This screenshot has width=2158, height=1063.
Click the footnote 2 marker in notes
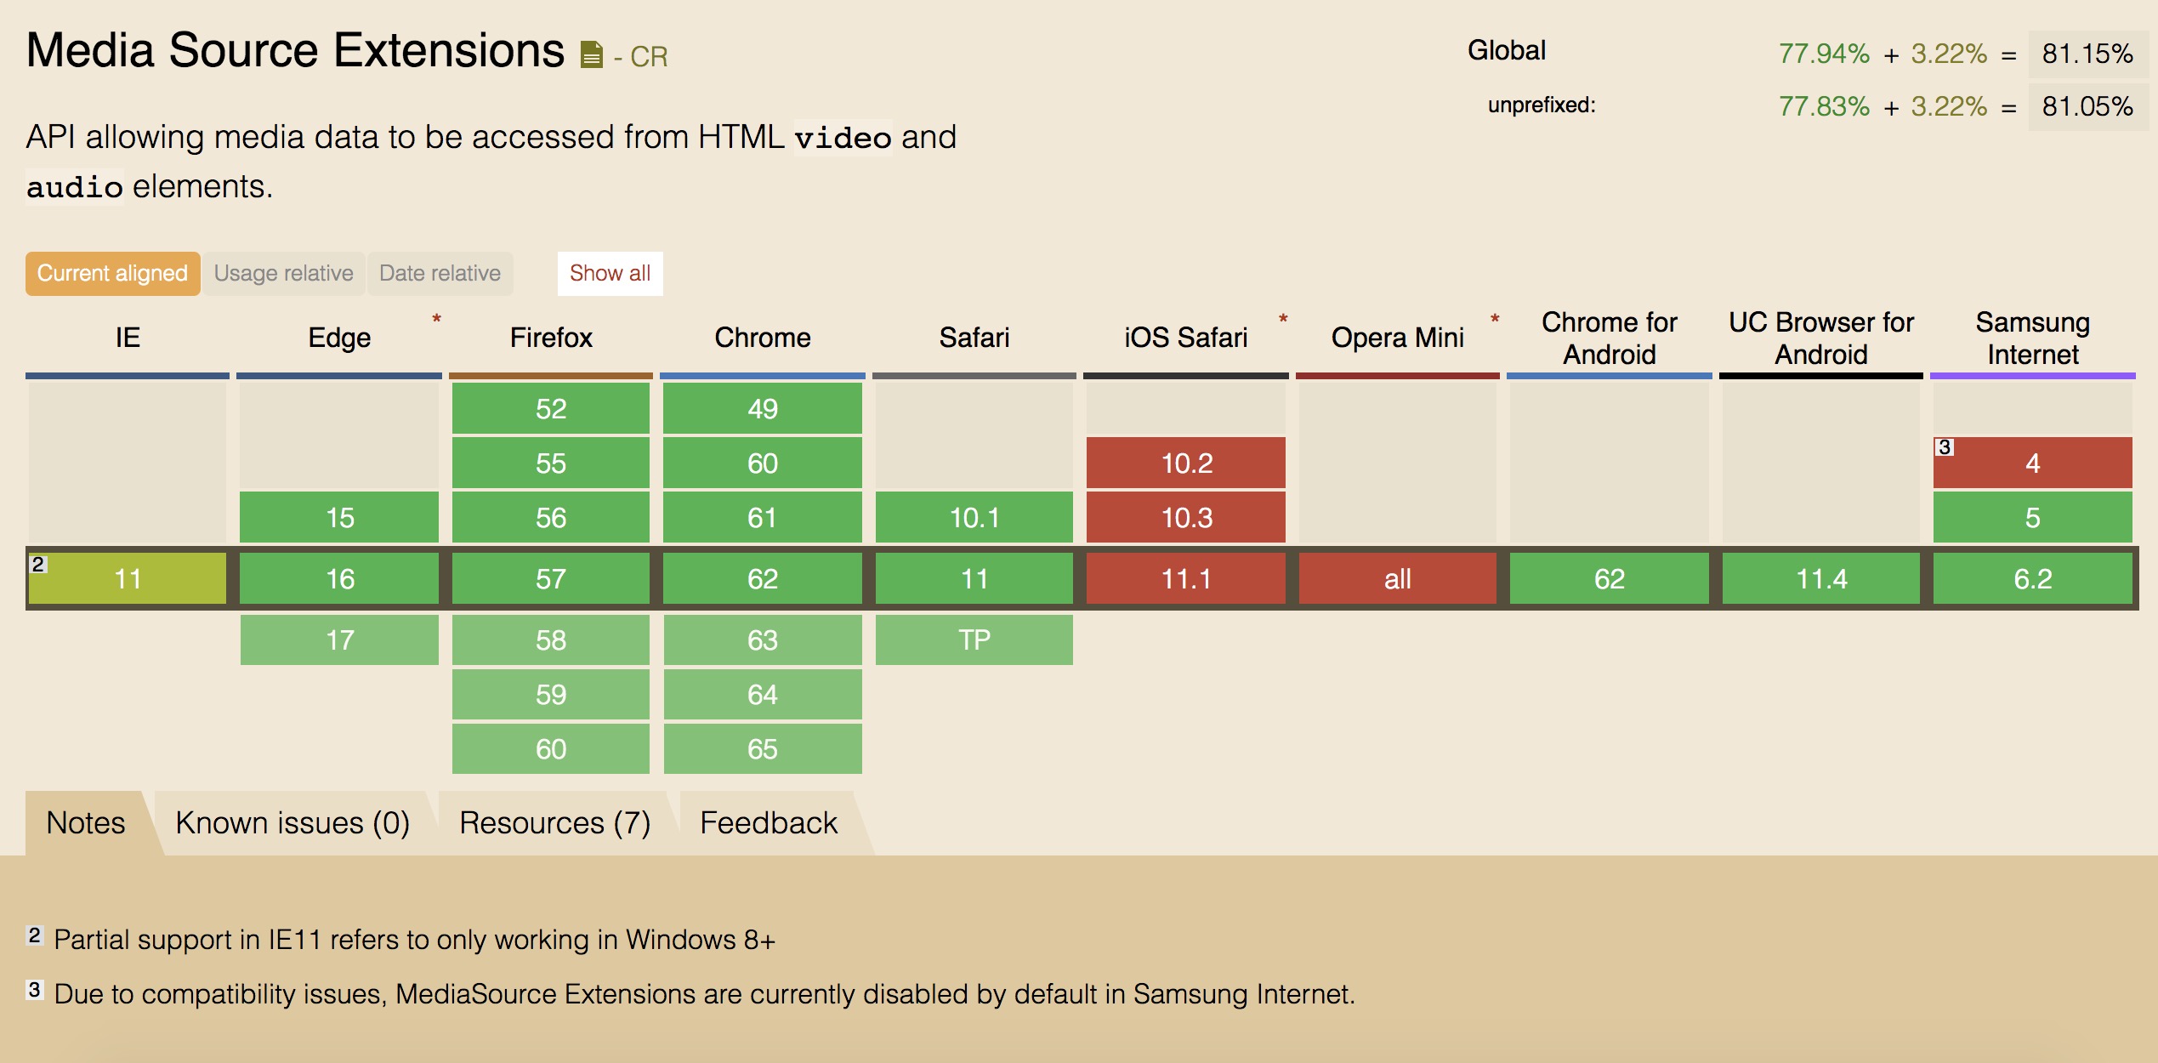tap(34, 935)
